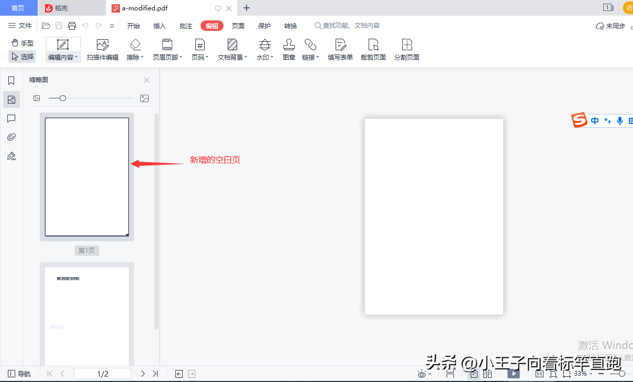
Task: Switch to the 插入 ribbon tab
Action: tap(160, 26)
